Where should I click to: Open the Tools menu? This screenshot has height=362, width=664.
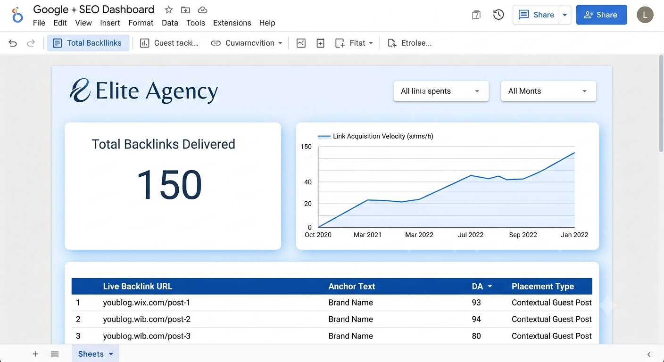point(196,23)
